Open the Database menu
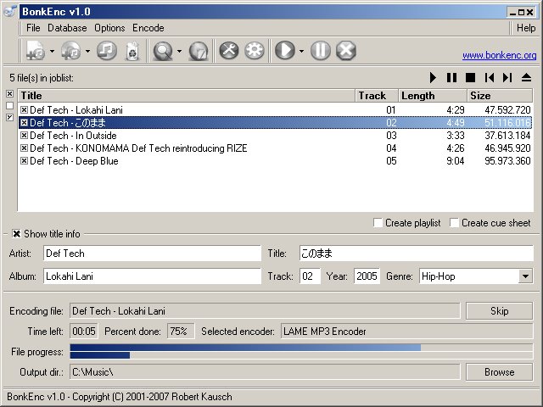Screen dimensions: 543x407 click(67, 28)
